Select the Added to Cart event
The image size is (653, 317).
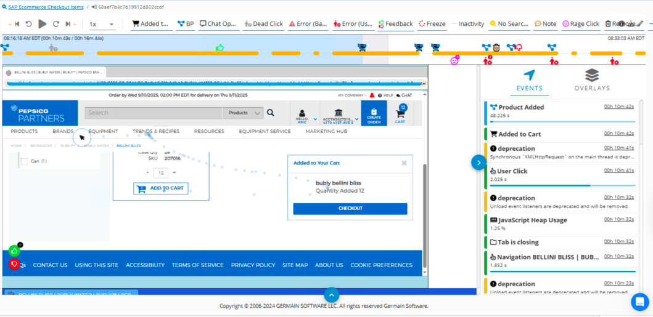[561, 134]
